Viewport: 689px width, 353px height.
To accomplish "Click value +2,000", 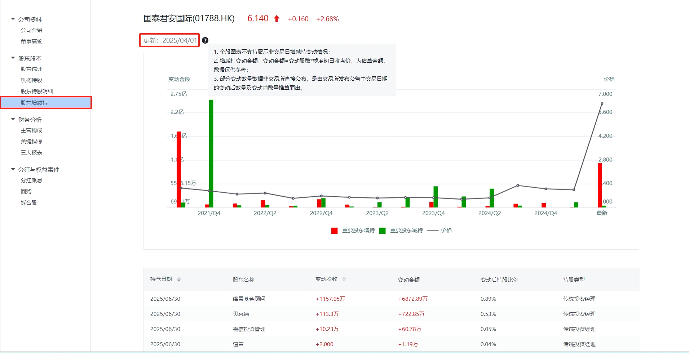I will click(324, 344).
